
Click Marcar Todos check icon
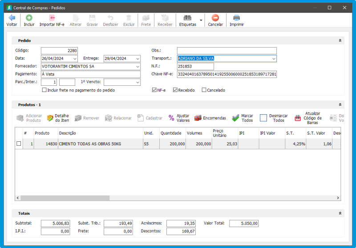tap(235, 118)
